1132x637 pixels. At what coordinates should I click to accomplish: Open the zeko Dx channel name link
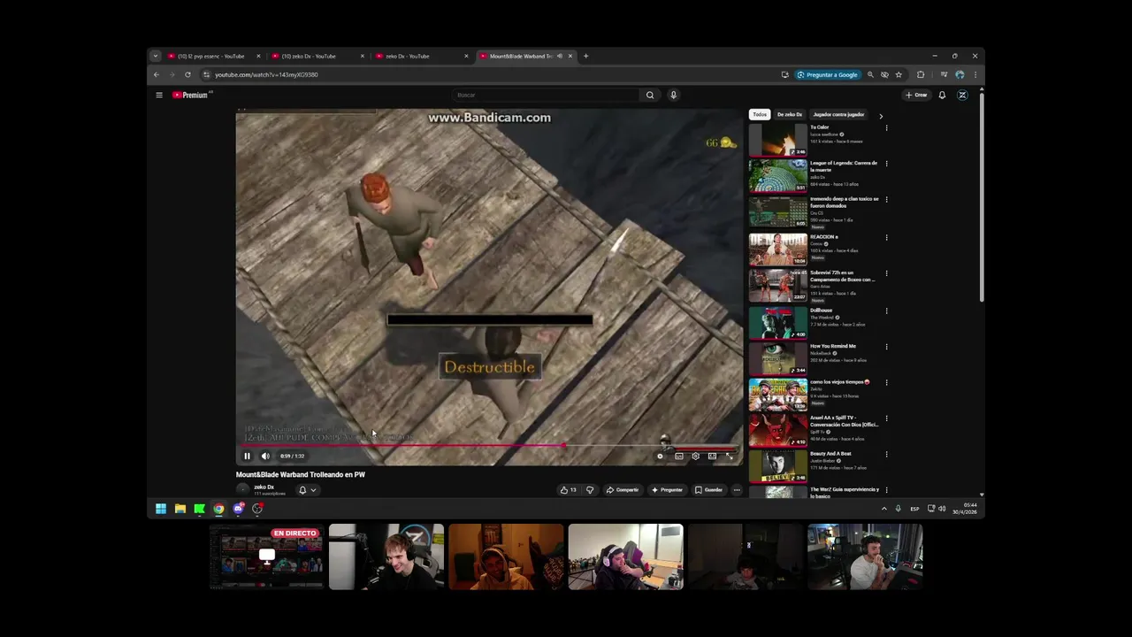coord(264,487)
